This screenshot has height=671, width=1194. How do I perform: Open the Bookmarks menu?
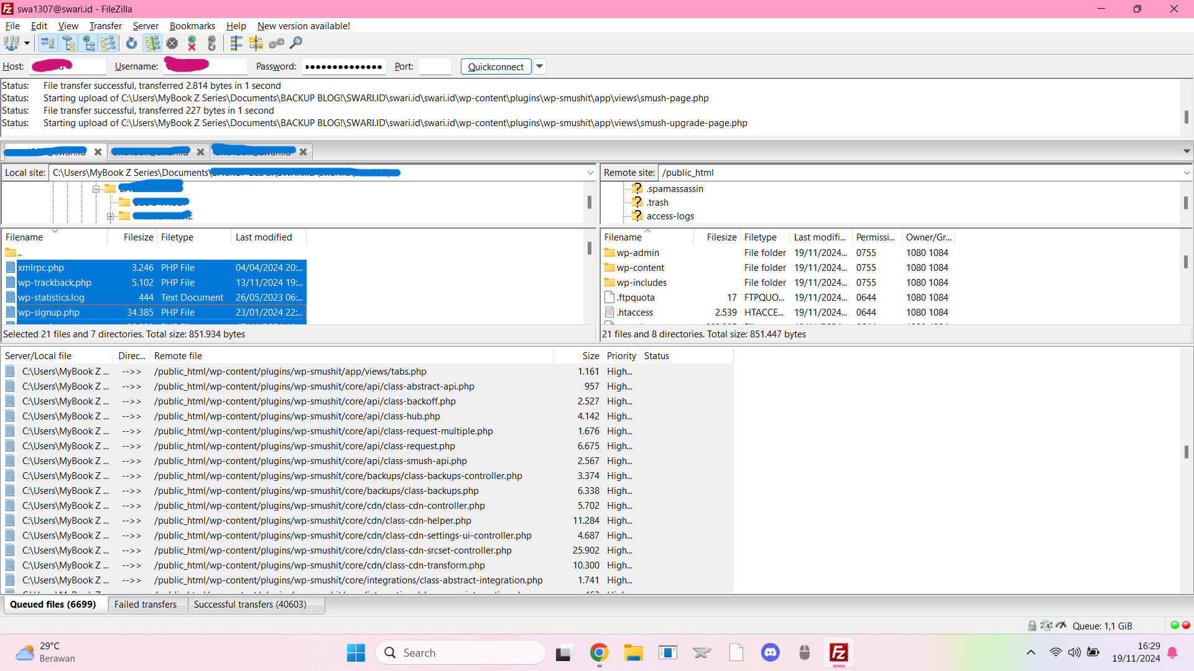(192, 26)
